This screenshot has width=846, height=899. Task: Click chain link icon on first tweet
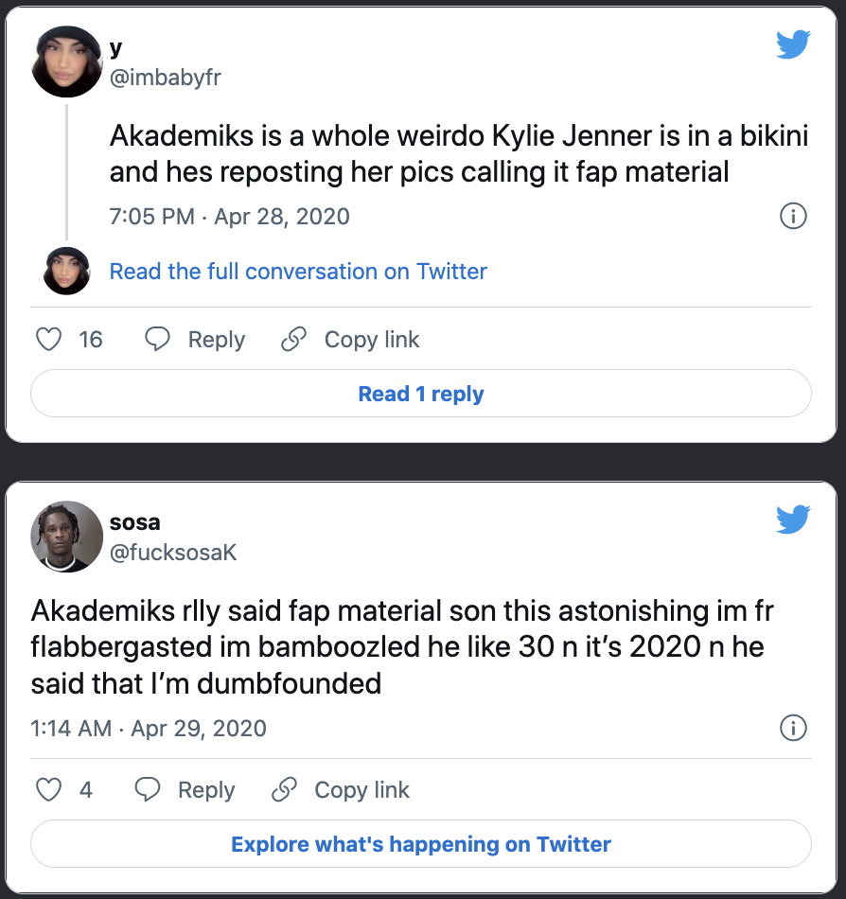(294, 339)
